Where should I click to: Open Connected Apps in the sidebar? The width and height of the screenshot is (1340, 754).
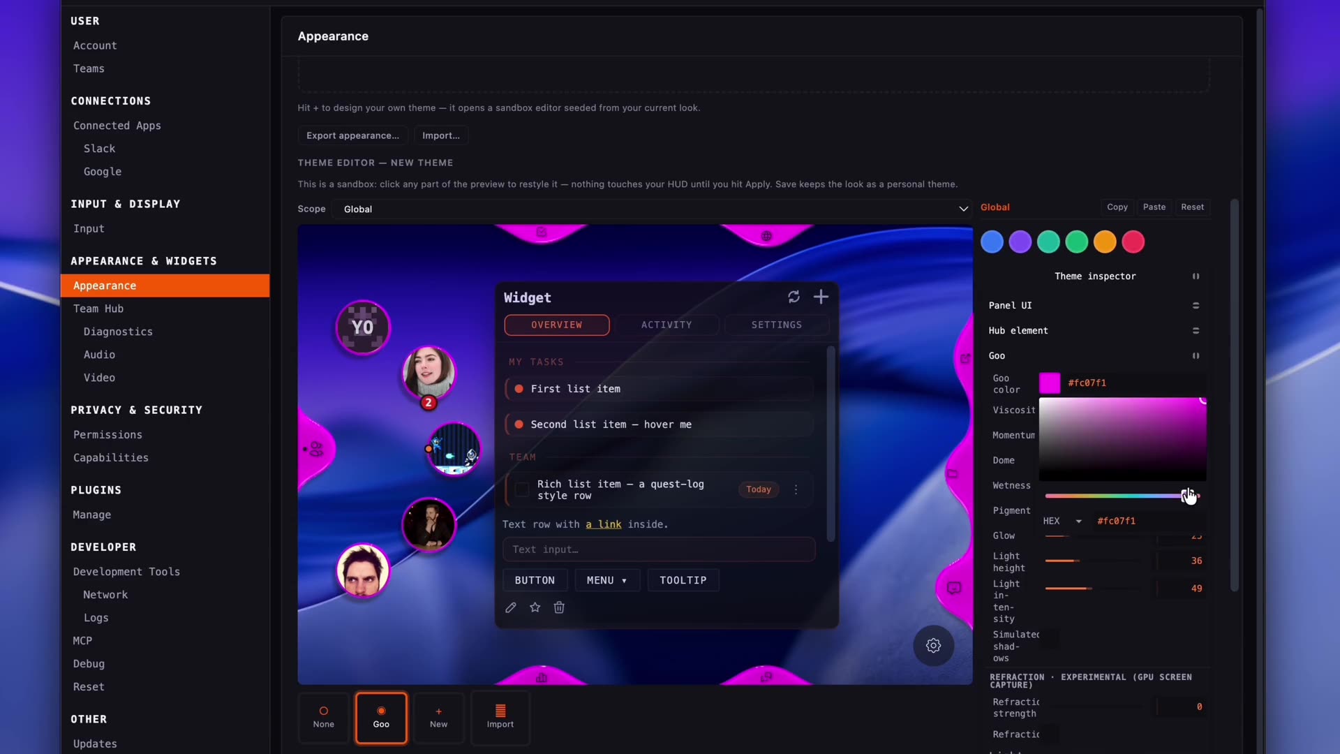coord(117,126)
